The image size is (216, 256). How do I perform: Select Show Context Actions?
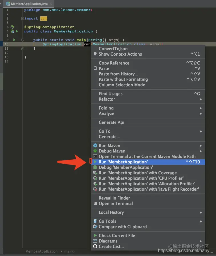[x=148, y=54]
